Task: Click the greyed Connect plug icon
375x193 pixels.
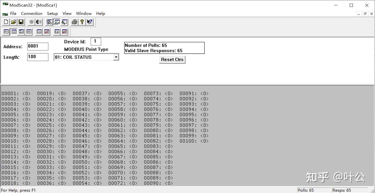Action: [31, 22]
